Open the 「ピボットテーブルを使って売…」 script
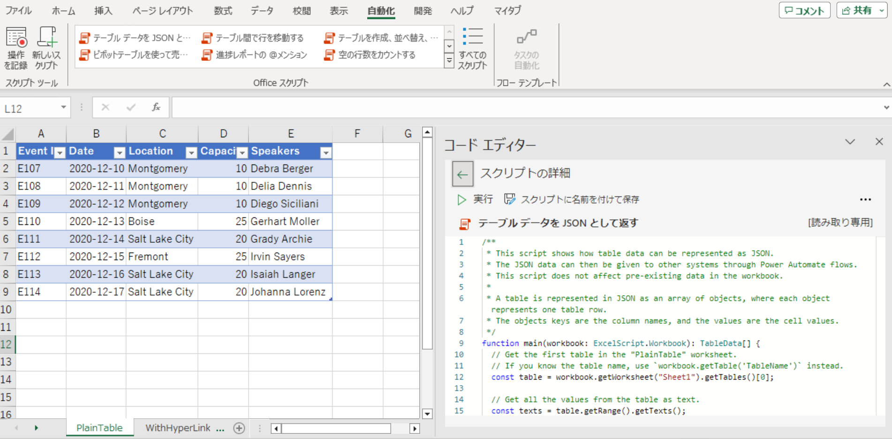Viewport: 892px width, 439px height. [x=134, y=55]
